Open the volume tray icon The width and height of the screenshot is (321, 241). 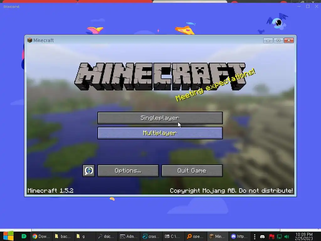pyautogui.click(x=287, y=237)
